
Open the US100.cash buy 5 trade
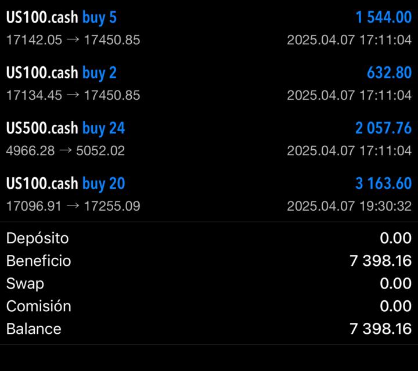[61, 17]
